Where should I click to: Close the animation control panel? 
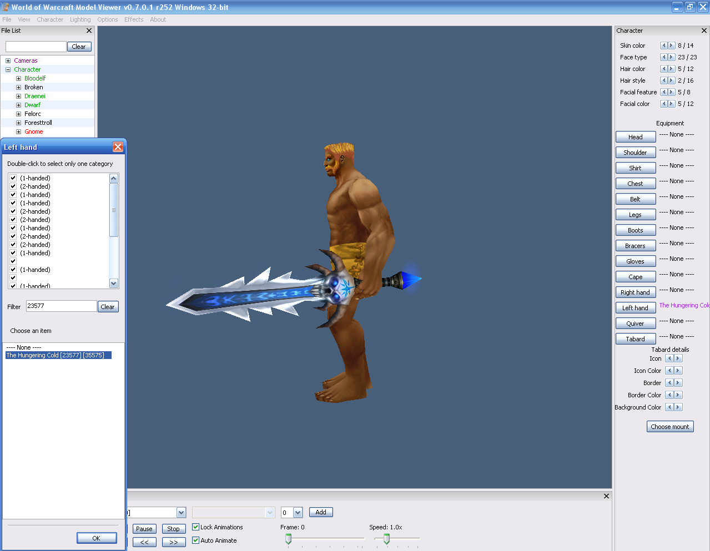point(606,496)
